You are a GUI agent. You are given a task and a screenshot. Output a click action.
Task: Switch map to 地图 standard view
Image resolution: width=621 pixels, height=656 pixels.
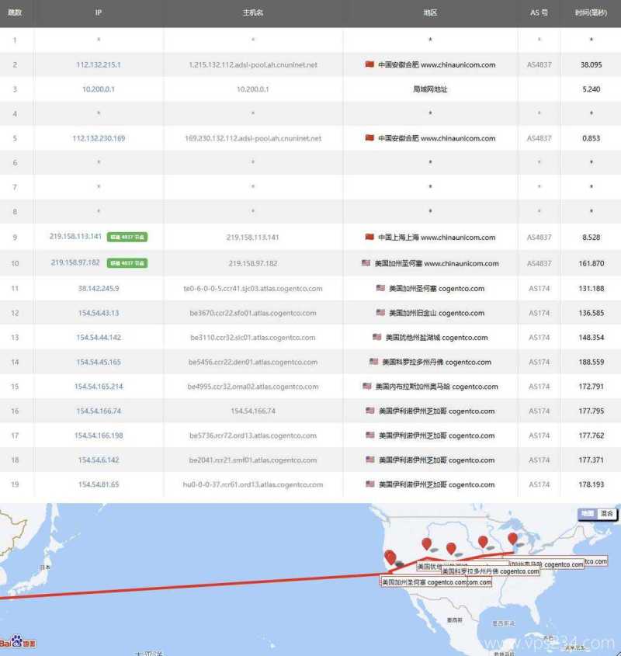pyautogui.click(x=588, y=514)
